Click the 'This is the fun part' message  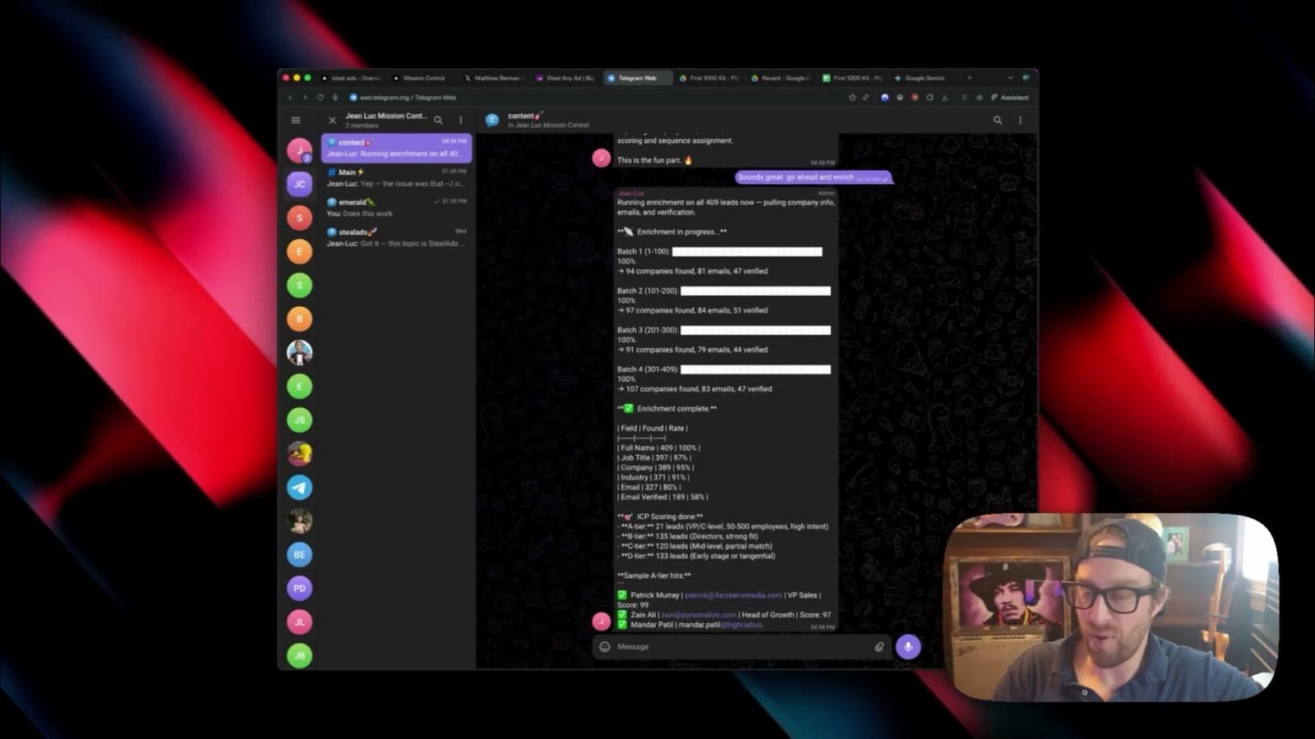point(655,160)
